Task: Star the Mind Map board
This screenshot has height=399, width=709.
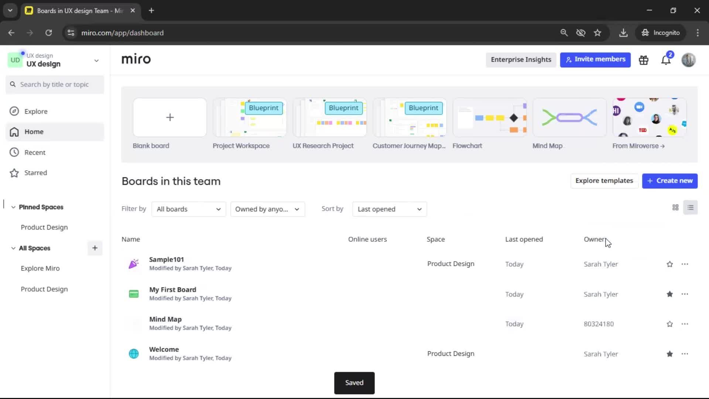Action: pyautogui.click(x=669, y=324)
